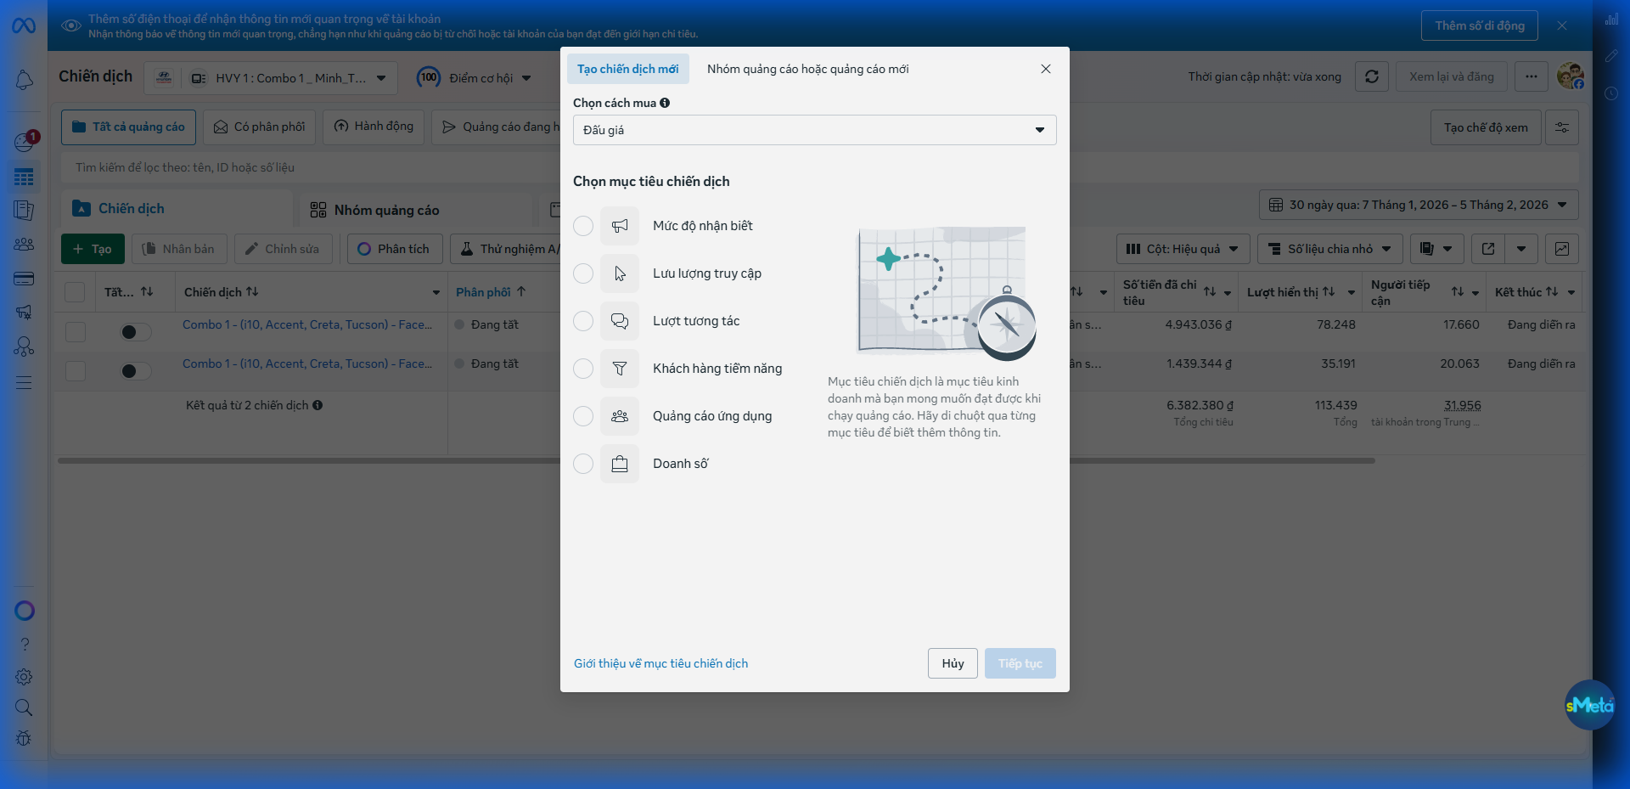Click the Meta logo icon in sidebar
Screen dimensions: 1630x789
click(x=24, y=26)
